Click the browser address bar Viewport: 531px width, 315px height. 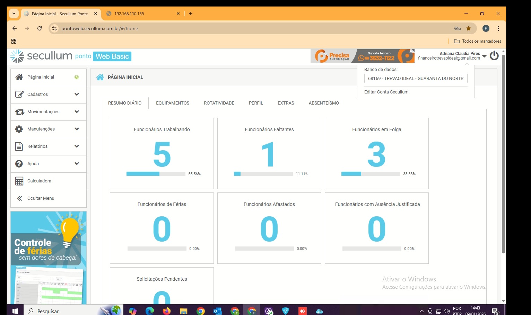pos(243,28)
